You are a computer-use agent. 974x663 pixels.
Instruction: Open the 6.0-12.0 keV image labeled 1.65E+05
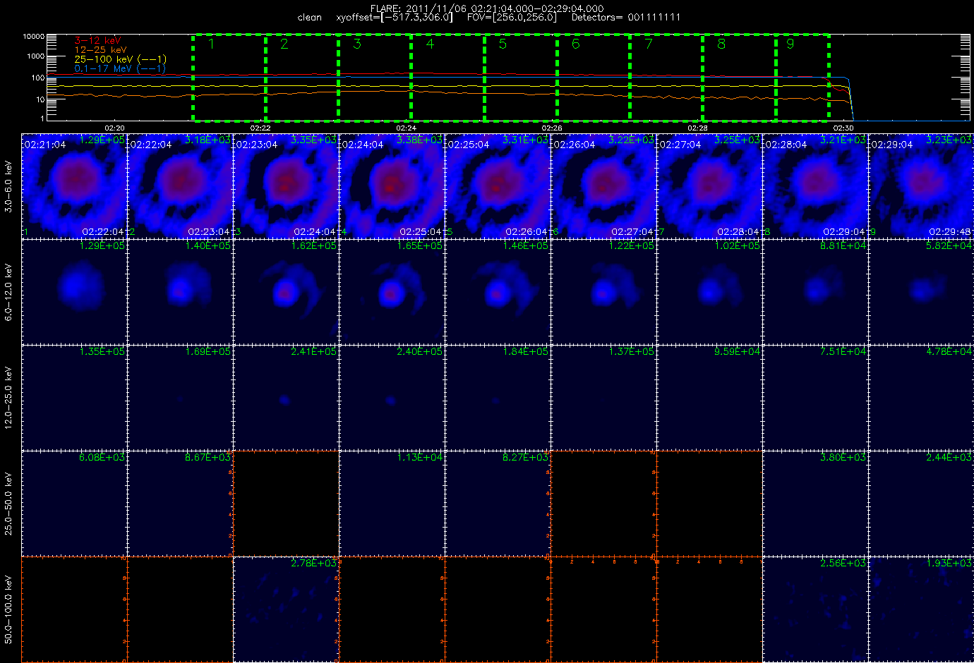coord(392,291)
